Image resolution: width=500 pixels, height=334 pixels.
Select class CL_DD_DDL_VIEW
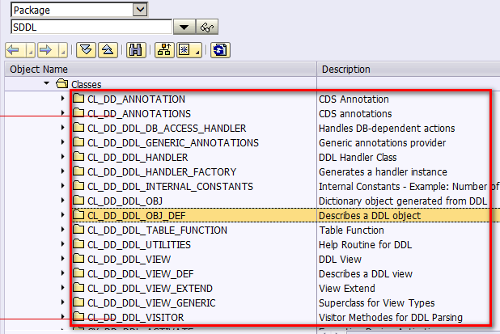coord(129,260)
